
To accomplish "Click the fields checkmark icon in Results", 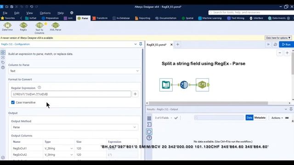I will [176, 118].
